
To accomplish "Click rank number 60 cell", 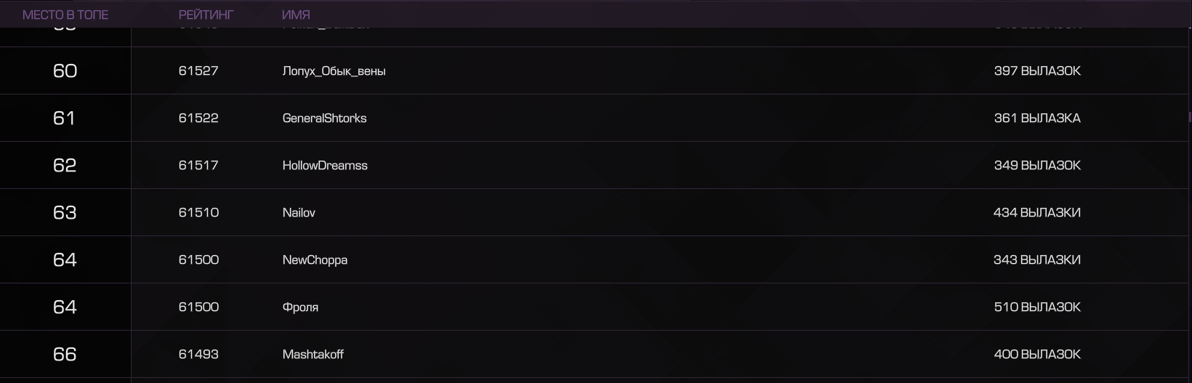I will click(x=65, y=70).
